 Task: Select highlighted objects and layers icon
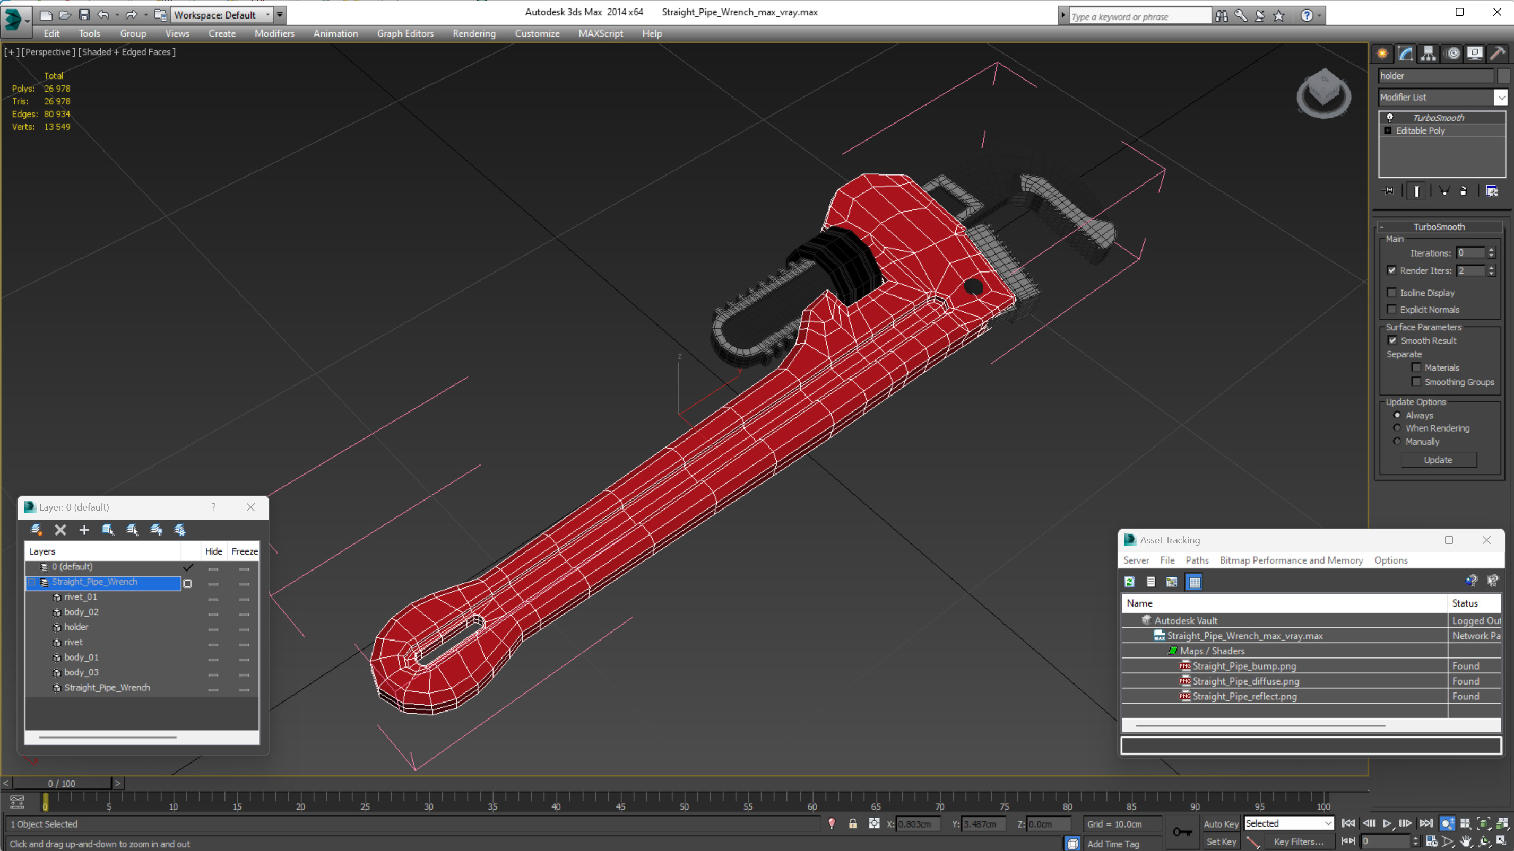click(x=108, y=530)
